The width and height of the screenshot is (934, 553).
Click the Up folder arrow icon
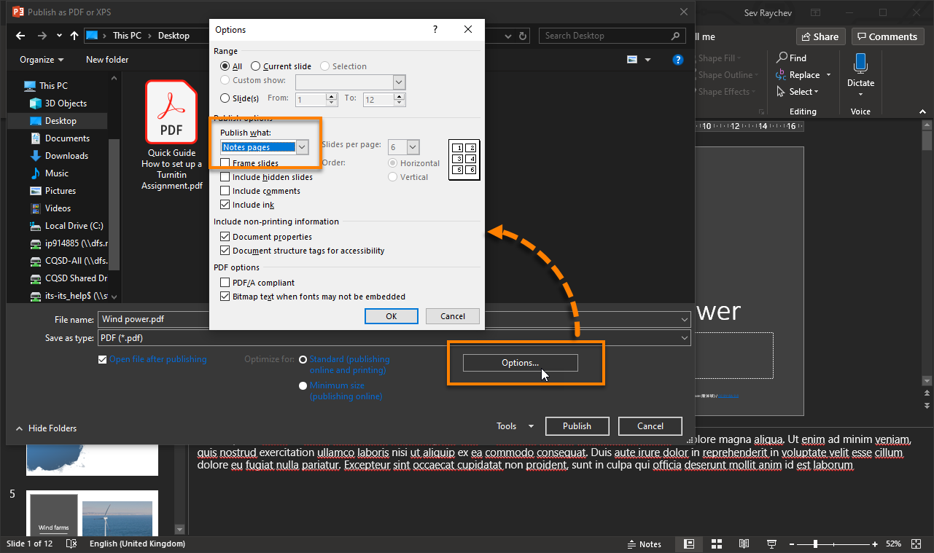pyautogui.click(x=74, y=36)
